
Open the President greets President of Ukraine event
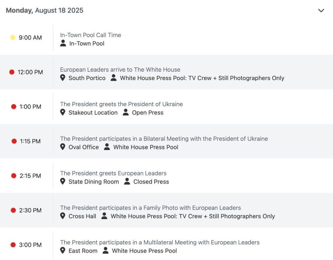[x=121, y=104]
